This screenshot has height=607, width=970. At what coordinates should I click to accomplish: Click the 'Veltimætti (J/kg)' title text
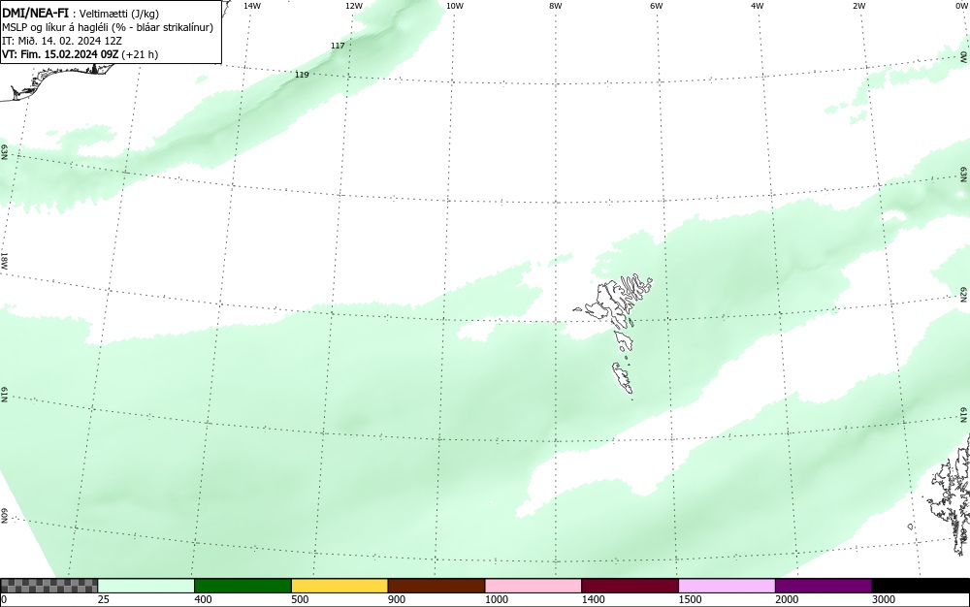click(119, 14)
